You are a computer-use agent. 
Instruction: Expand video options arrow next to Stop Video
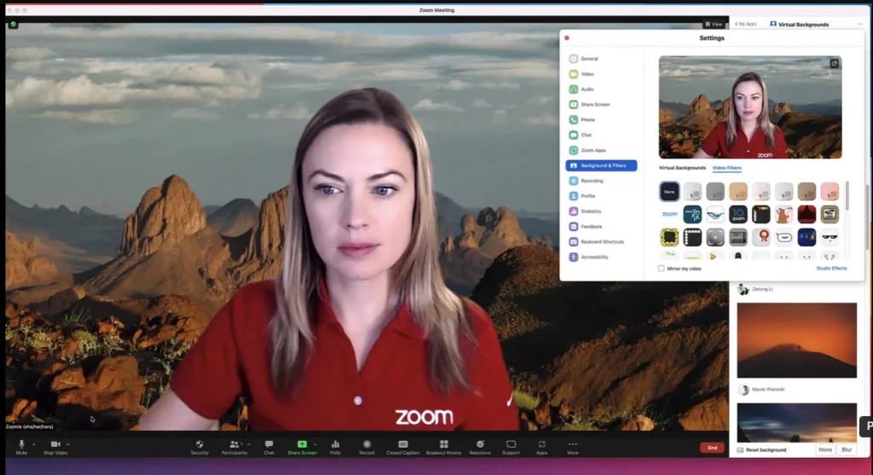pos(68,444)
